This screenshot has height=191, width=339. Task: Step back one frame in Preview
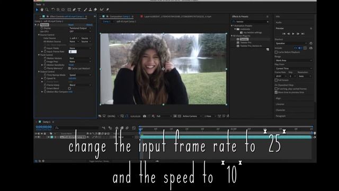point(288,34)
